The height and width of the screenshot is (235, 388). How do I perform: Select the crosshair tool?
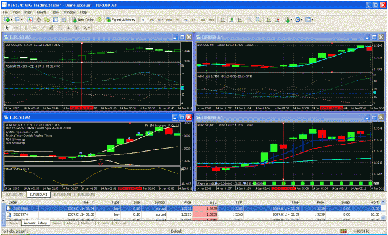(16, 28)
